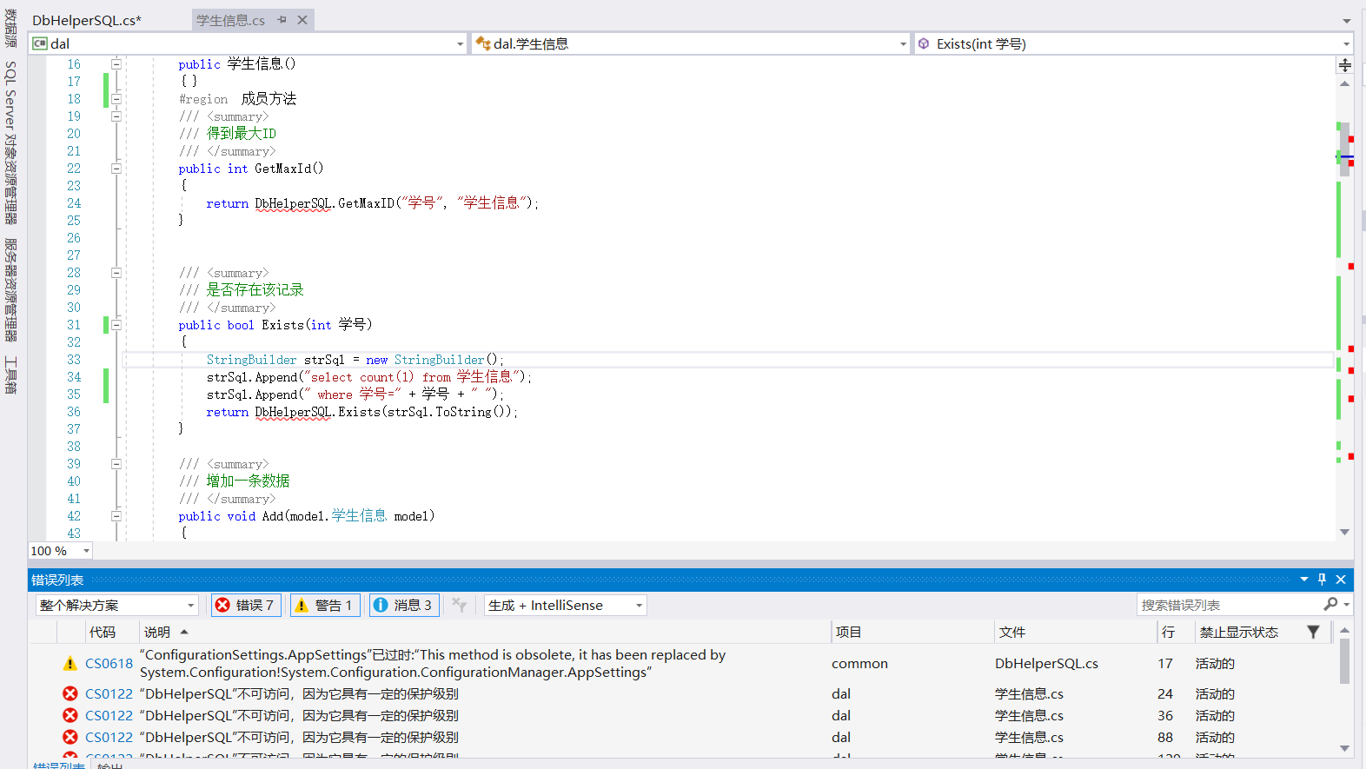Viewport: 1366px width, 769px height.
Task: Select the DbHelperSQL.cs file cell
Action: [x=1046, y=663]
